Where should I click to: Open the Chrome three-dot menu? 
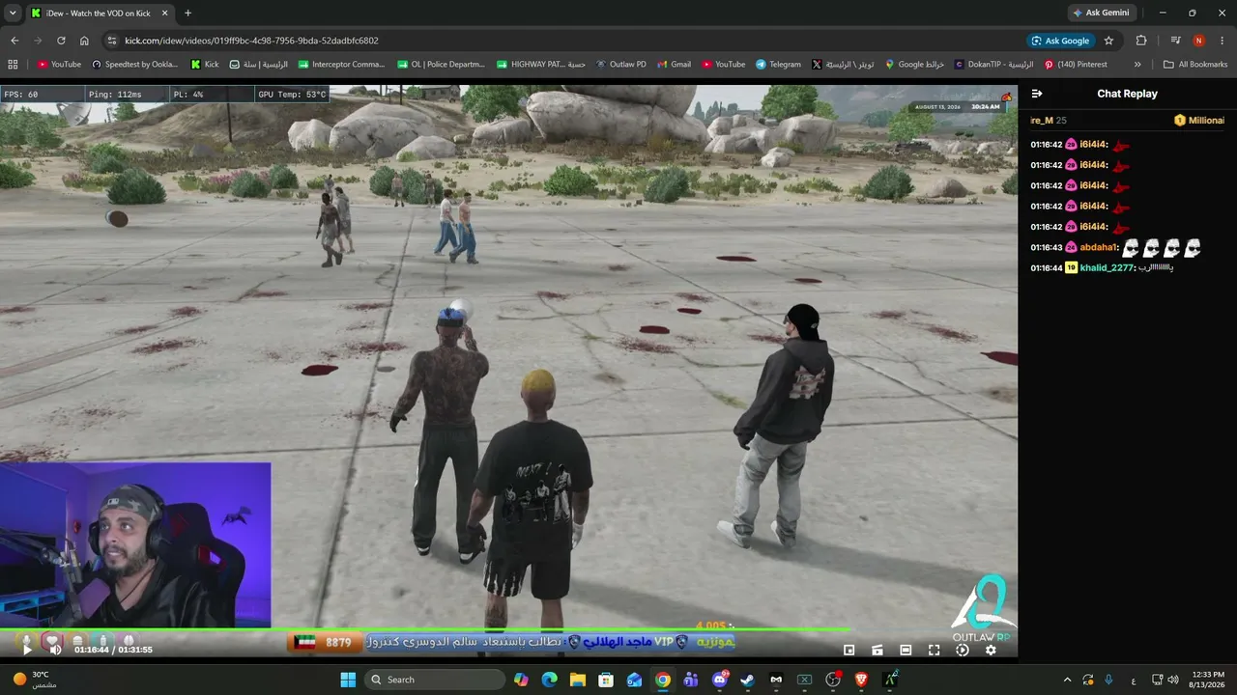coord(1222,41)
